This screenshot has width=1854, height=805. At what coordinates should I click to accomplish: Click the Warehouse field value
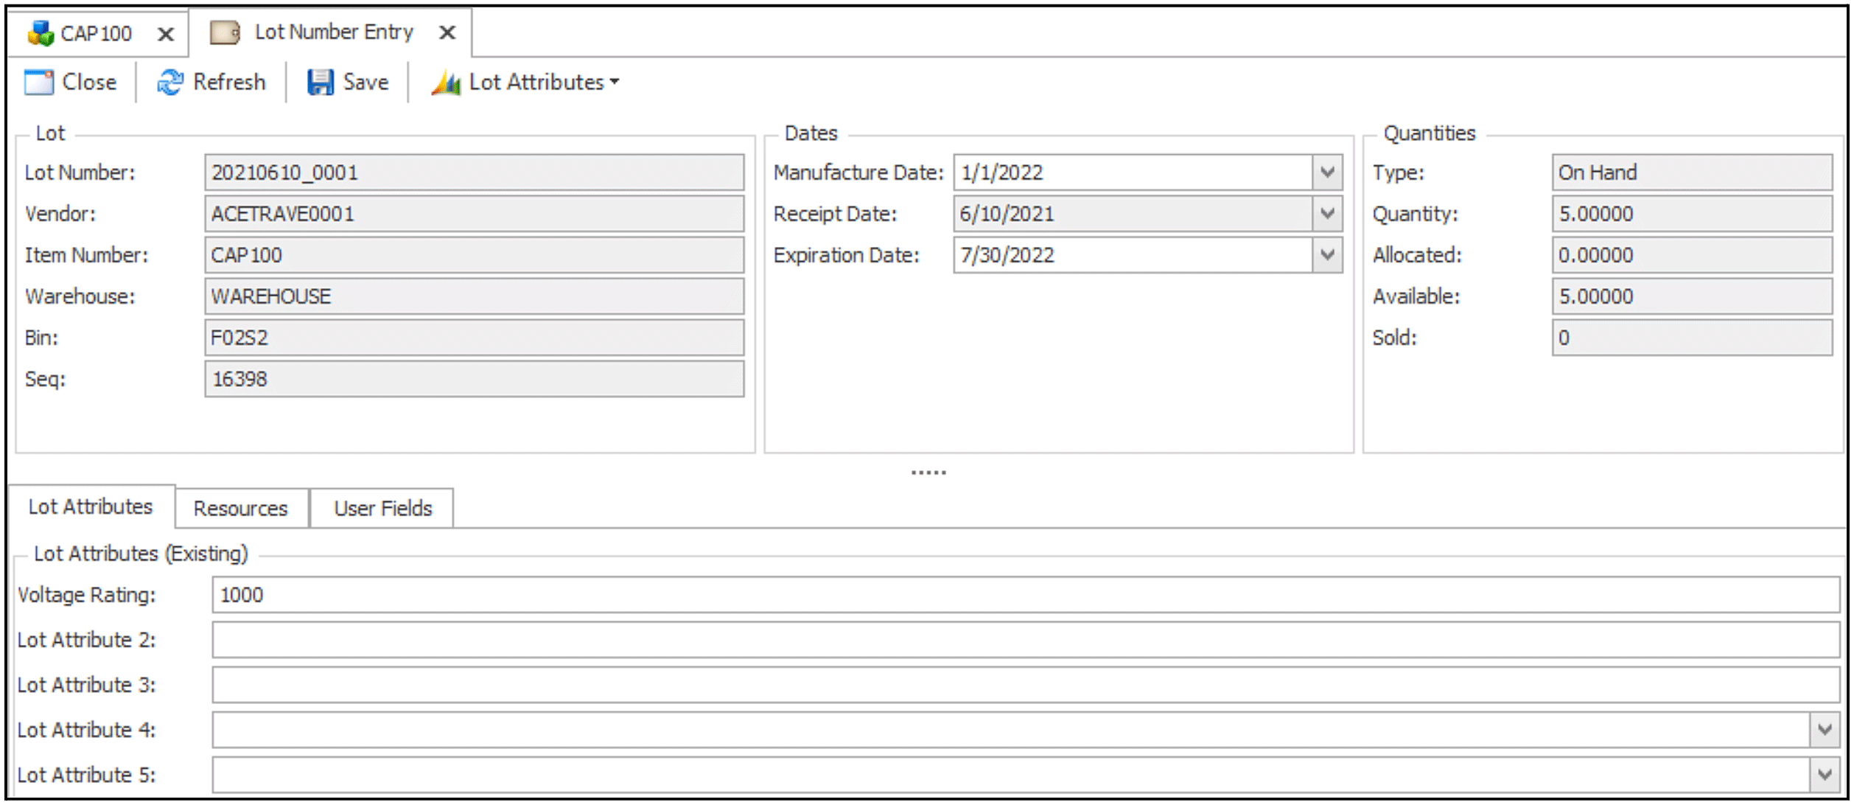(x=475, y=296)
